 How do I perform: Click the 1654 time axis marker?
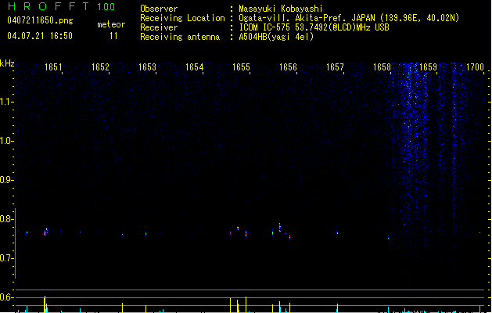click(x=194, y=67)
